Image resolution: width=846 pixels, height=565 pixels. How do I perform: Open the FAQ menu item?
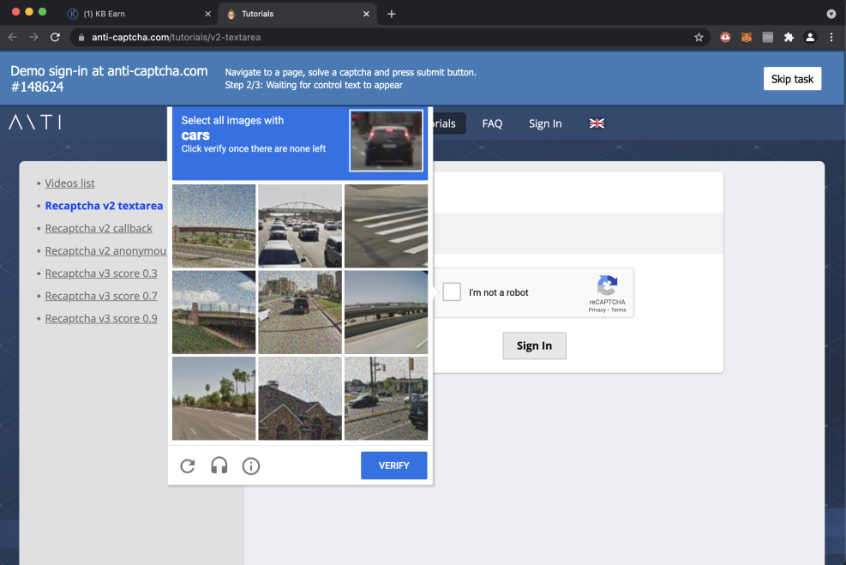pos(492,123)
